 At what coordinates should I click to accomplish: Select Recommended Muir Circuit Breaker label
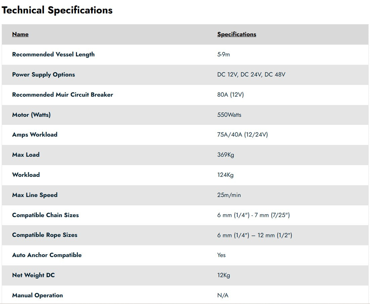62,95
